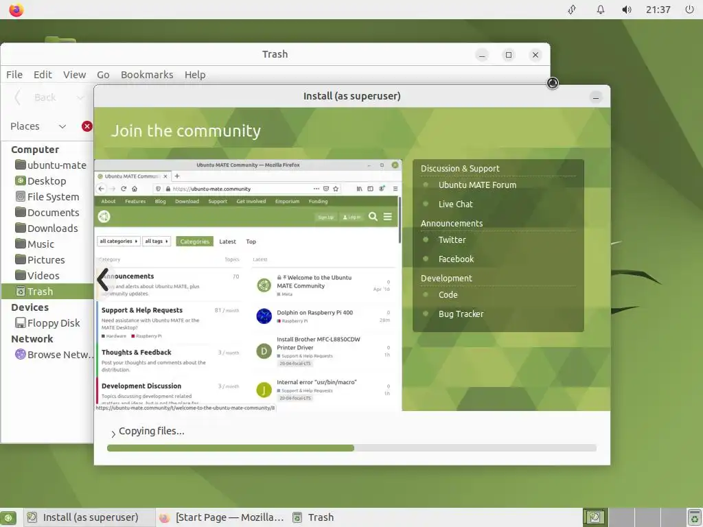Switch to Trash taskbar entry

[x=313, y=517]
